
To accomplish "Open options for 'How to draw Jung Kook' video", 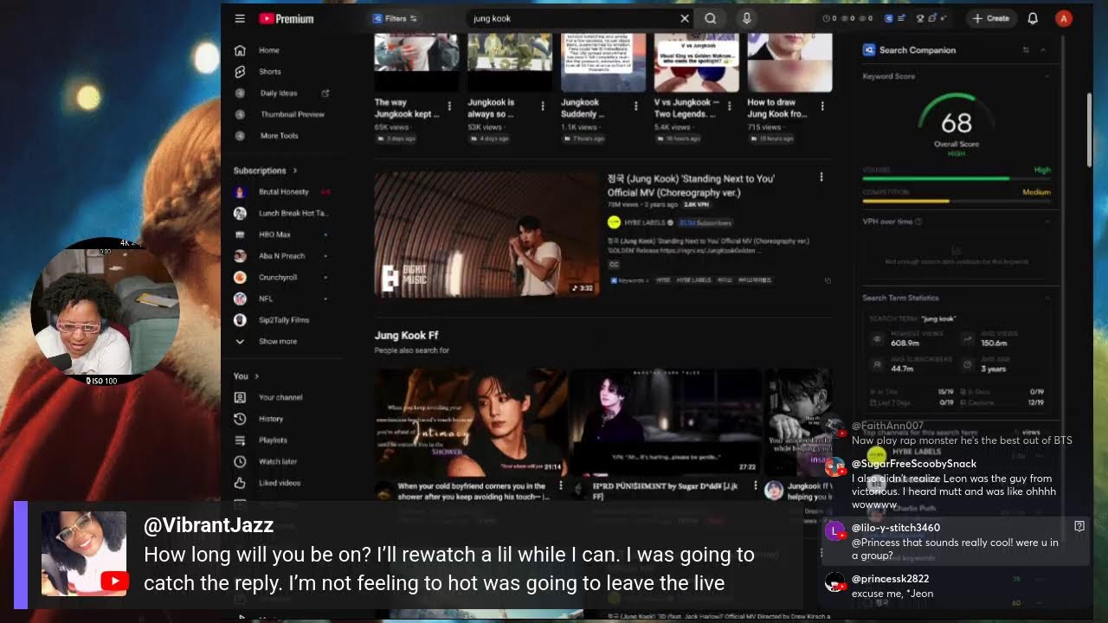I will click(823, 106).
